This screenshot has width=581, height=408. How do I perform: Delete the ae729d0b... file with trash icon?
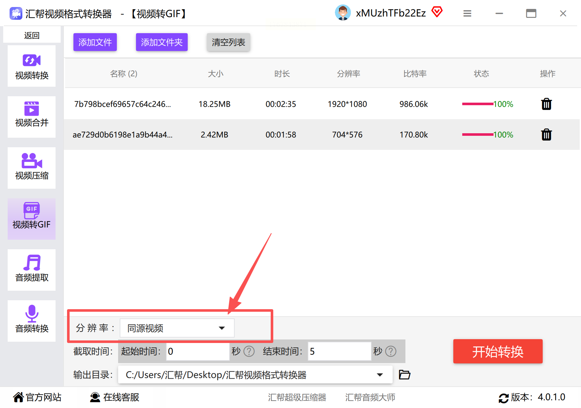(x=547, y=135)
